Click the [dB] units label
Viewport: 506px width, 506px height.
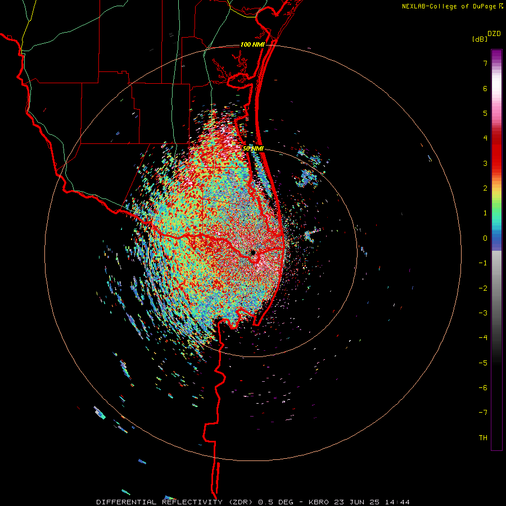tap(480, 39)
